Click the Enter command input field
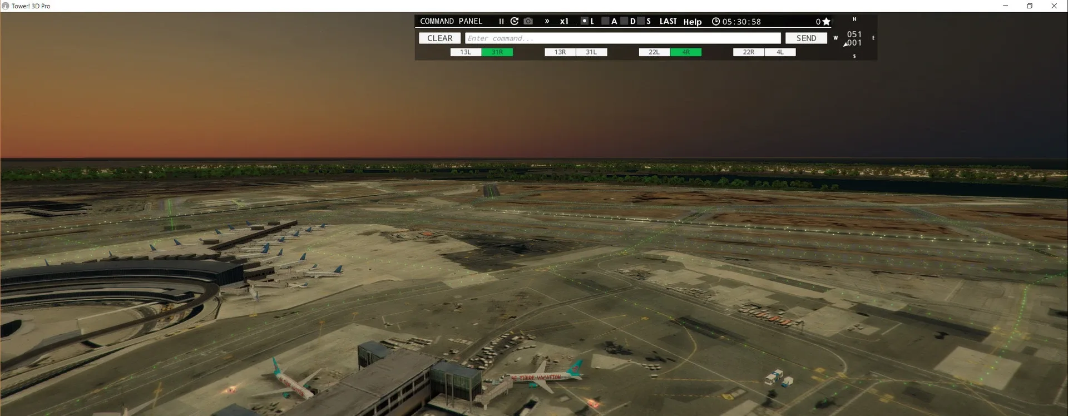 [622, 38]
